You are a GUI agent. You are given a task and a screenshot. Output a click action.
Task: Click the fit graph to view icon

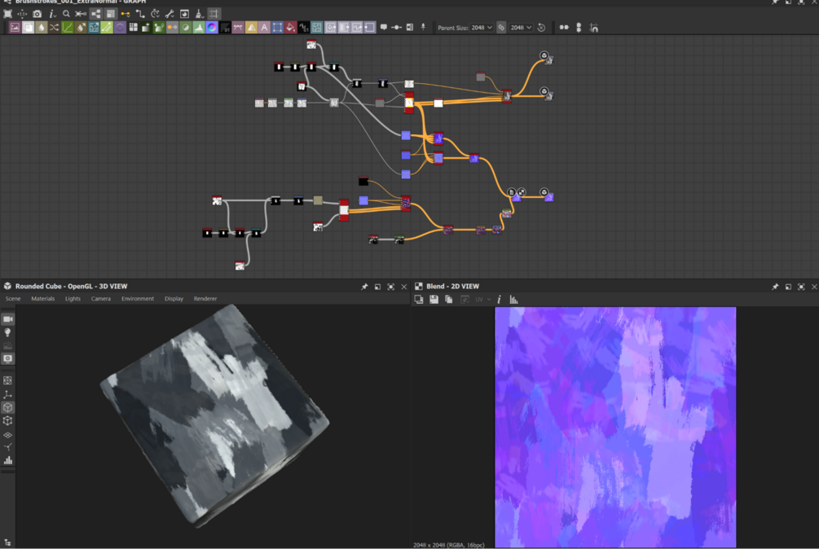tap(8, 14)
